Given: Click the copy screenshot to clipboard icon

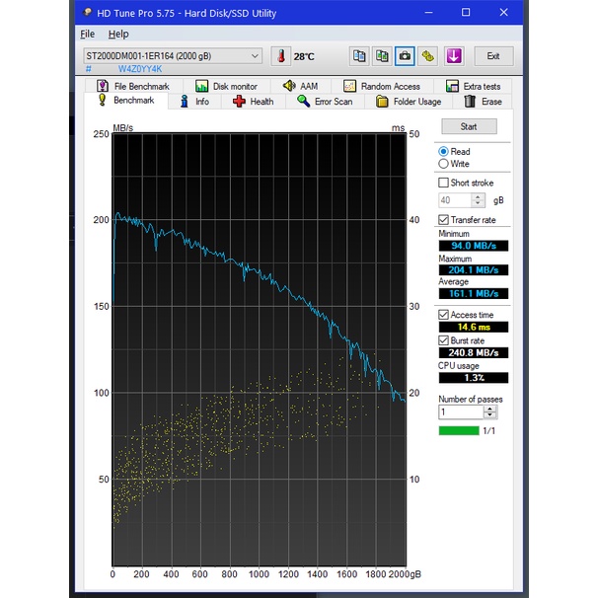Looking at the screenshot, I should (x=382, y=56).
